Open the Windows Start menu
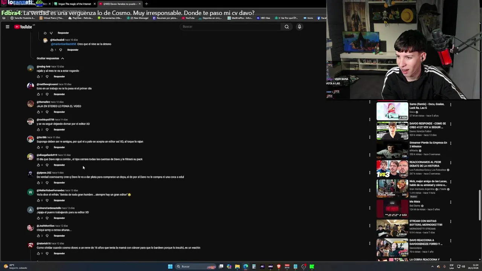The width and height of the screenshot is (482, 271). pos(170,266)
